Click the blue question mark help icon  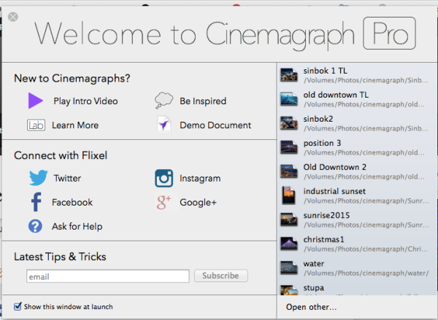point(36,226)
